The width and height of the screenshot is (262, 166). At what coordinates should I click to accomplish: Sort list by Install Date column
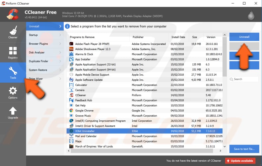(x=178, y=37)
